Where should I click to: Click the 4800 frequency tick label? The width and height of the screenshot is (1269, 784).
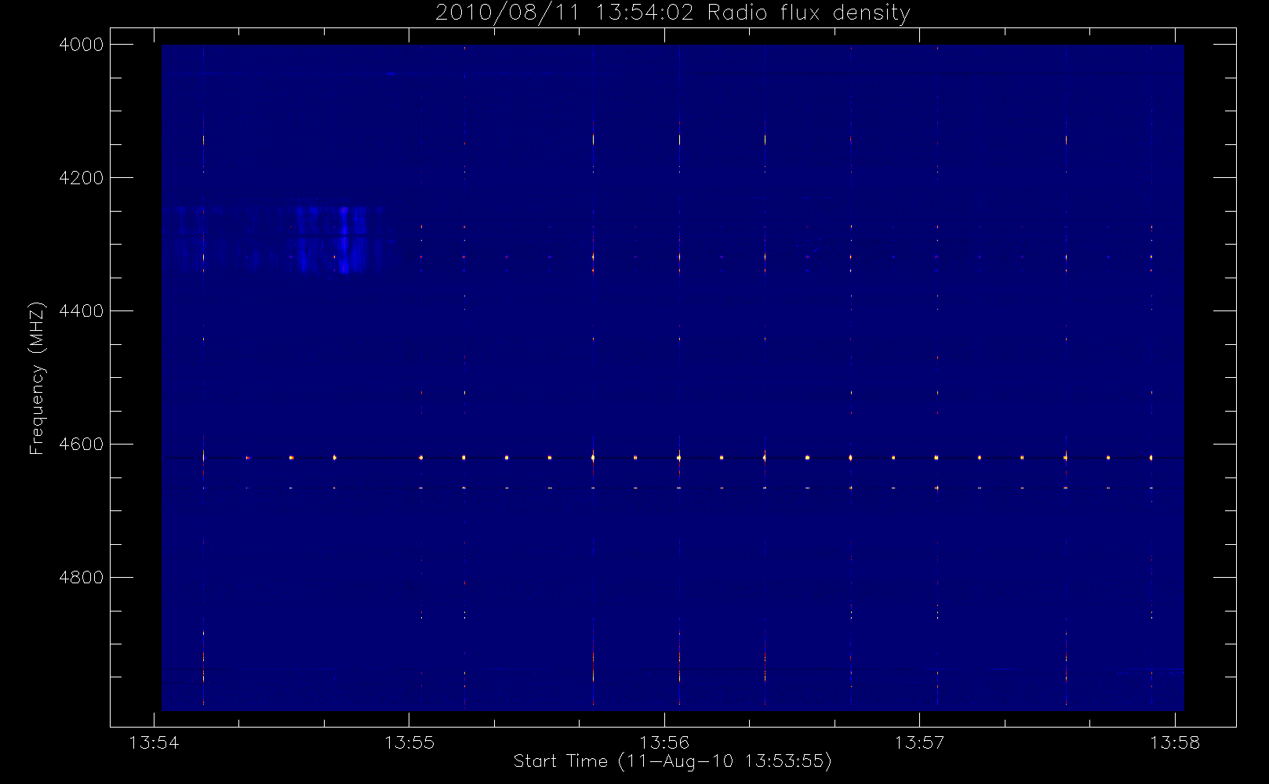click(x=82, y=578)
